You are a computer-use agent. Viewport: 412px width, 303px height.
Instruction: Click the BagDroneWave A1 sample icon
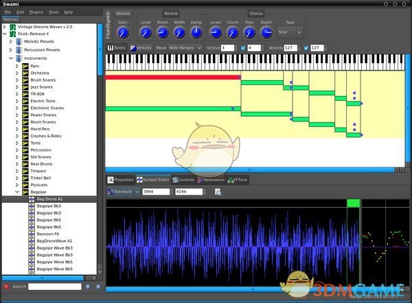click(32, 241)
